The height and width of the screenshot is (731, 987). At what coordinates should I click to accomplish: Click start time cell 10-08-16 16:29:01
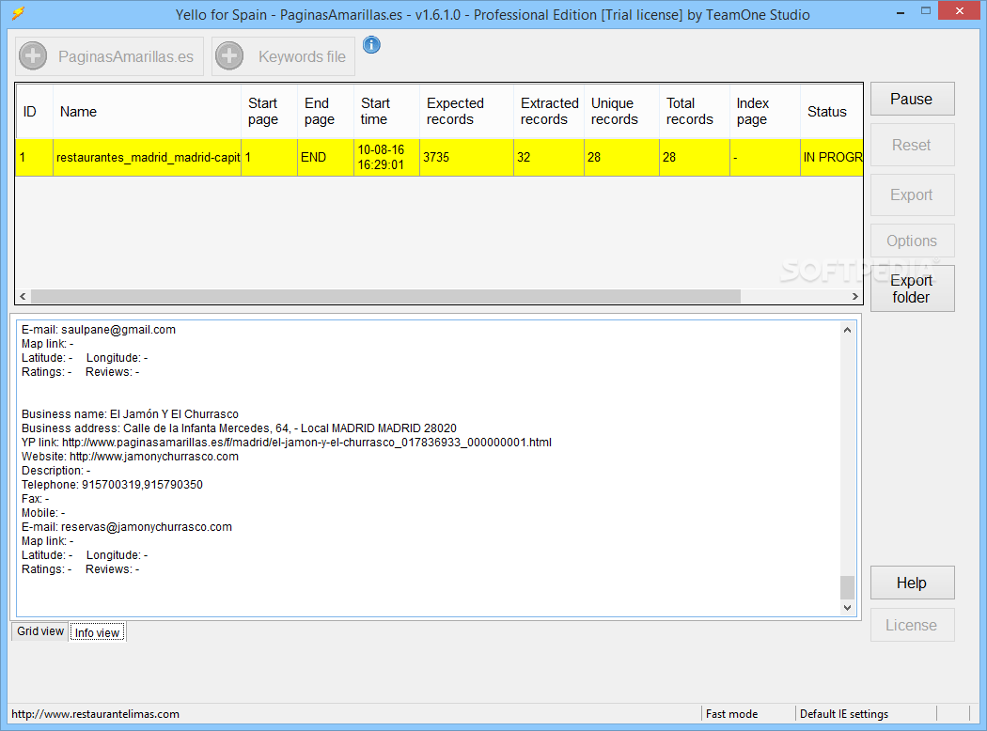(x=386, y=157)
